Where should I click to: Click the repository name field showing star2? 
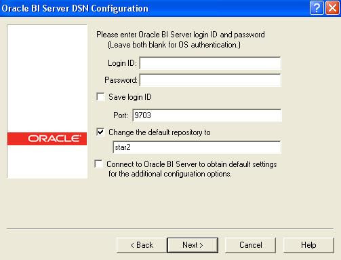point(197,147)
